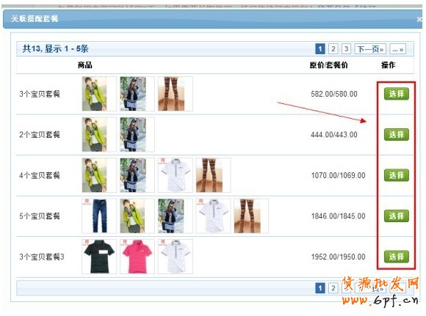
Task: Click dark hoodie thumbnail in 2个宝贝套餐 row
Action: (137, 134)
